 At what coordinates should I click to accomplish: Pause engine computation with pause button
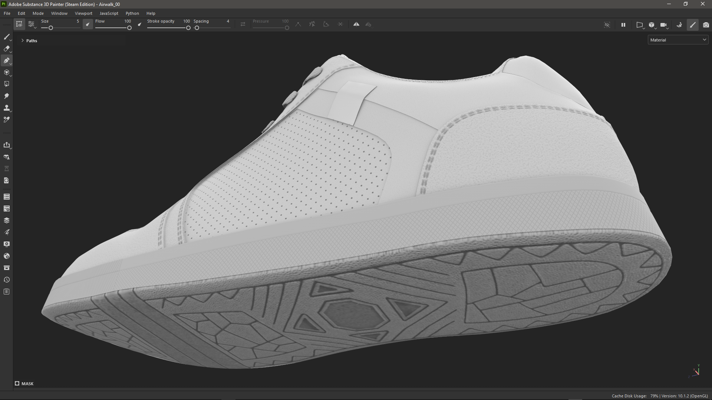[x=623, y=25]
